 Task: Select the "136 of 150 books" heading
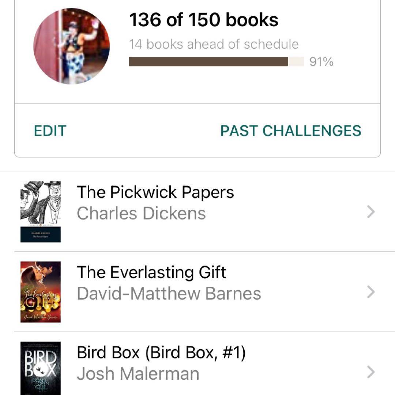pyautogui.click(x=203, y=20)
